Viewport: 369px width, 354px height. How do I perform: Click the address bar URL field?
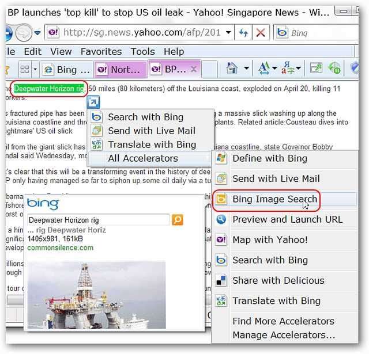(x=141, y=32)
